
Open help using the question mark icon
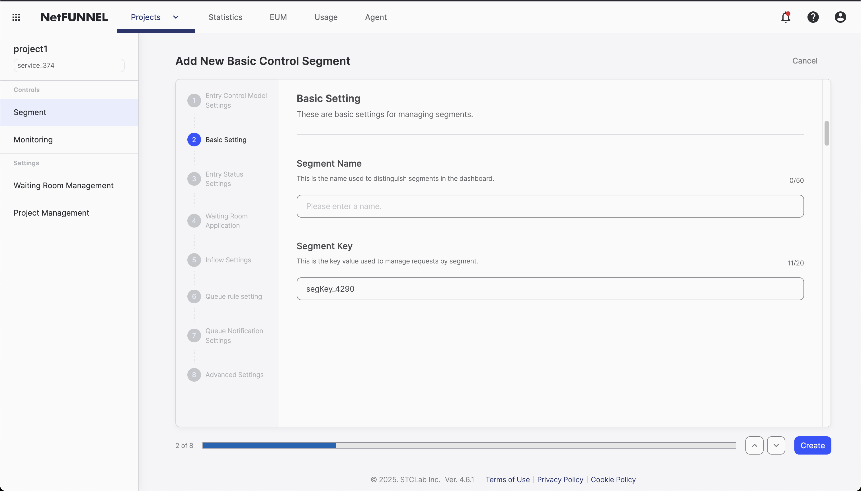point(813,17)
